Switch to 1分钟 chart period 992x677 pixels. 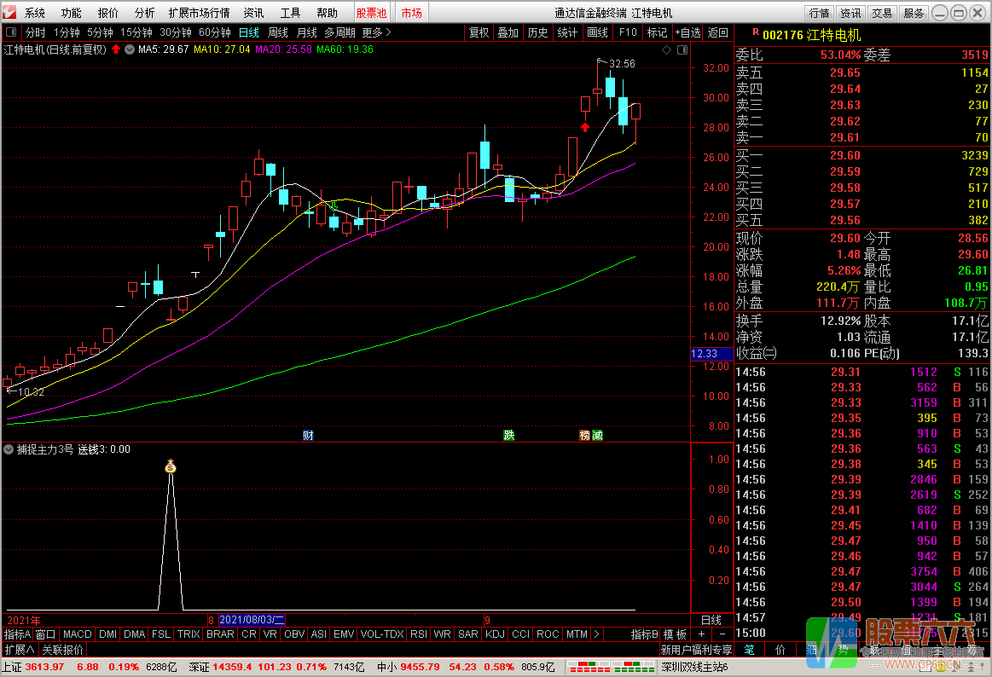(x=67, y=32)
